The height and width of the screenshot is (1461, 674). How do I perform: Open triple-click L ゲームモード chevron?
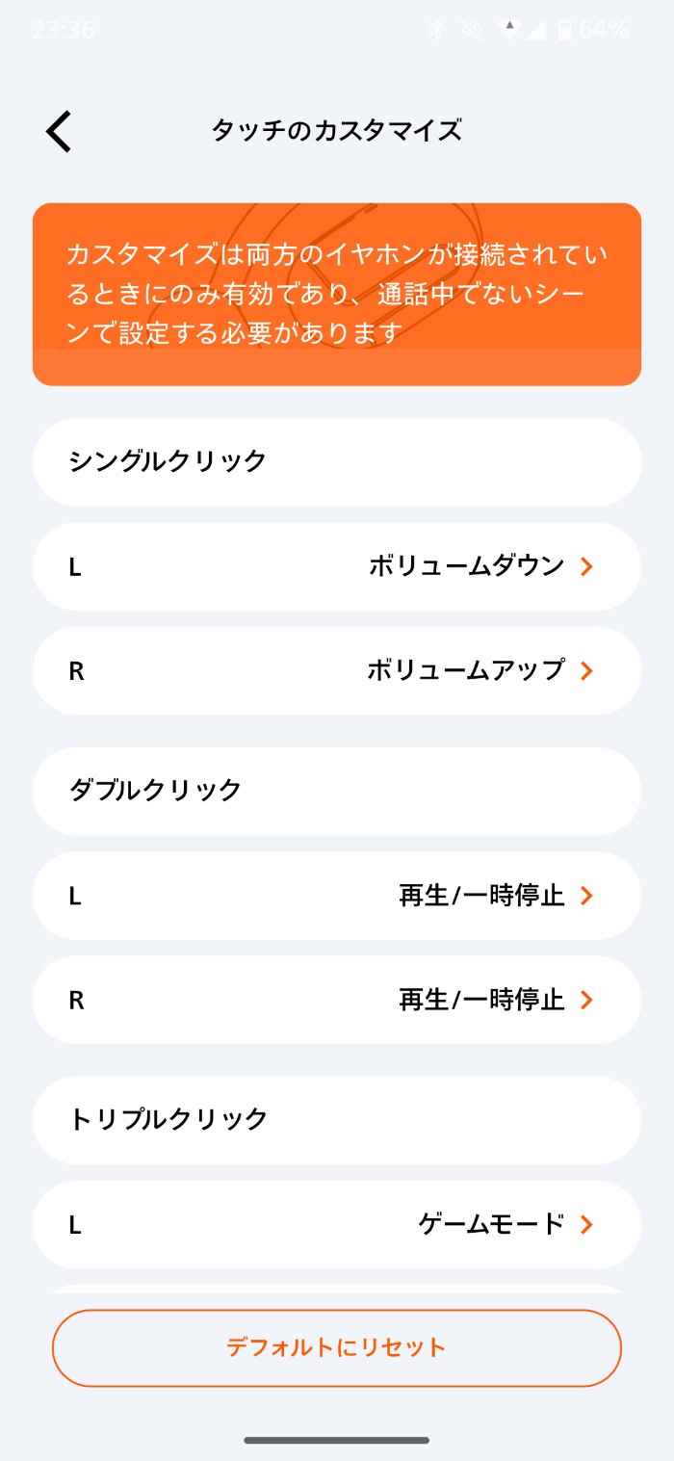pos(586,1224)
